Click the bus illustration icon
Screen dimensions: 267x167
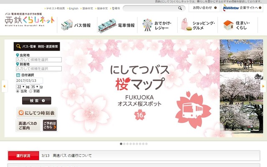(67, 25)
